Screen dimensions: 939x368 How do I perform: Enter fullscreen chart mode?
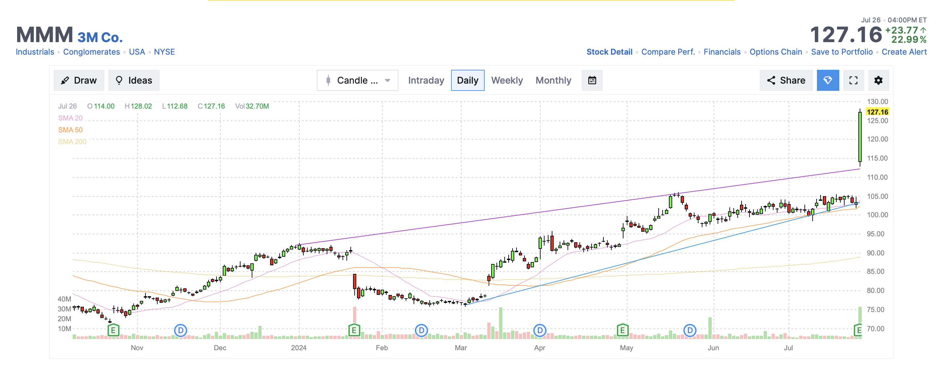click(853, 80)
